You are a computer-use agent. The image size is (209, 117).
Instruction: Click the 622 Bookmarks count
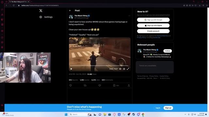pyautogui.click(x=107, y=80)
